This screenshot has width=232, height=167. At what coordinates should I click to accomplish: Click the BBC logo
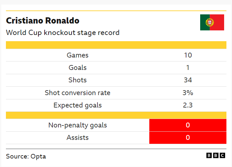[x=216, y=156]
